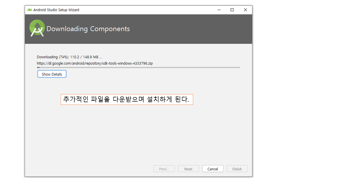Click the unfilled track of the progress bar
This screenshot has width=342, height=192.
139,67
